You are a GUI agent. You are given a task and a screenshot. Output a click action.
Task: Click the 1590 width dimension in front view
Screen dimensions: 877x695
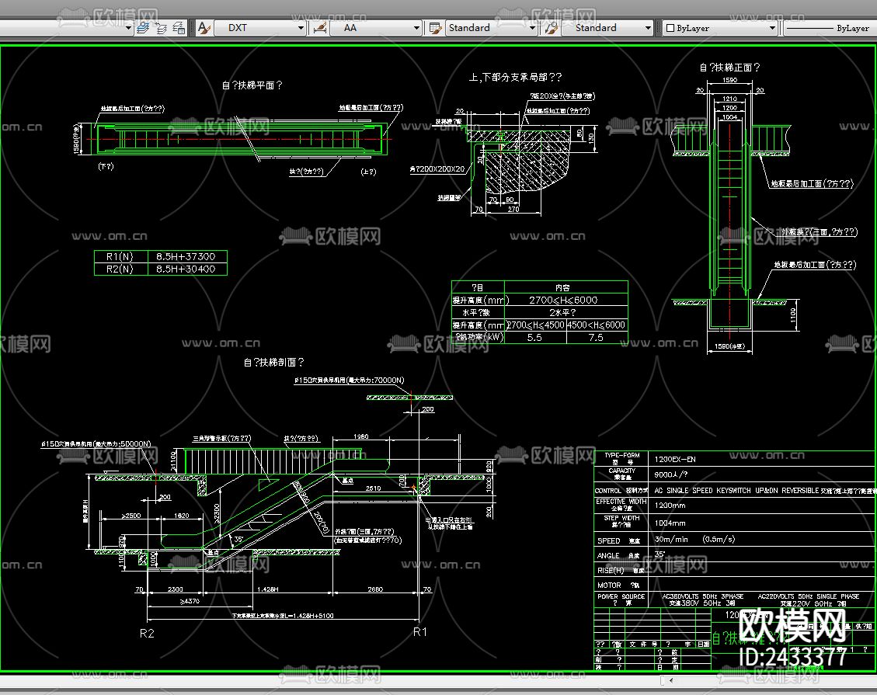729,80
